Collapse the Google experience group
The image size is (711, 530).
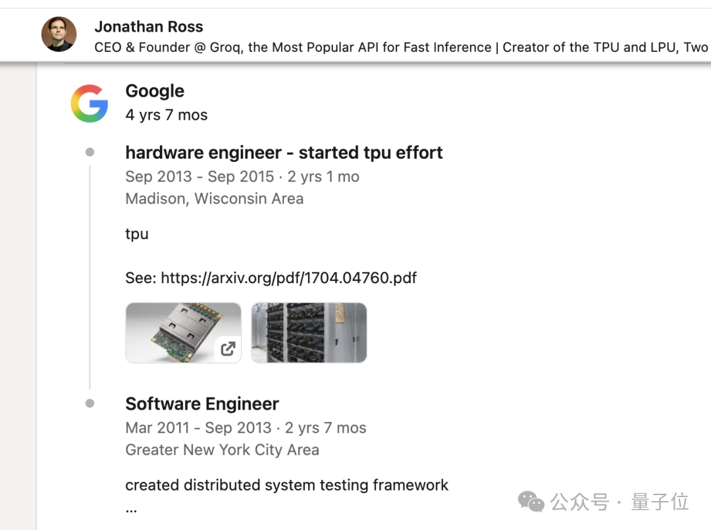tap(155, 91)
